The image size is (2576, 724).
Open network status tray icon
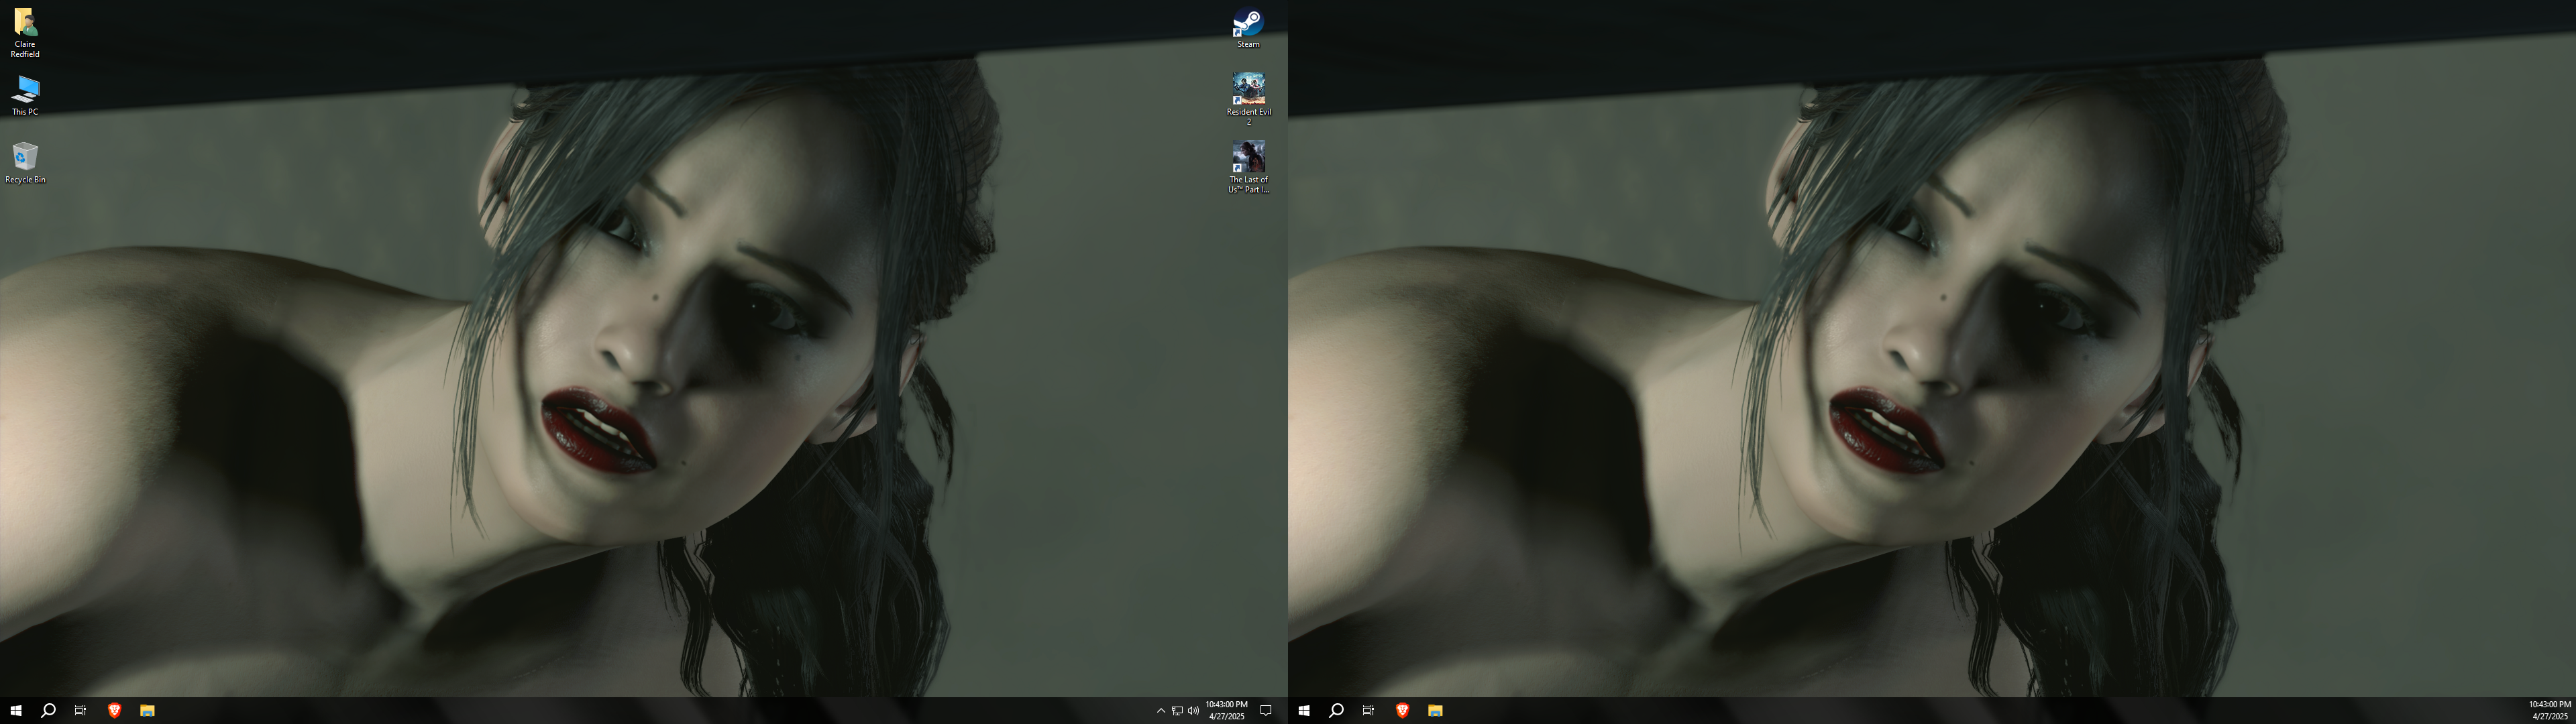point(1177,711)
